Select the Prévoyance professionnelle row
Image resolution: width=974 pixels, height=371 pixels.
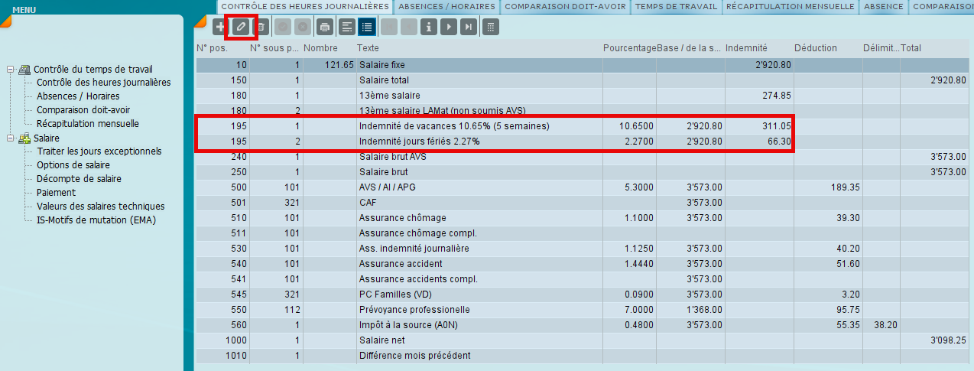tap(583, 310)
